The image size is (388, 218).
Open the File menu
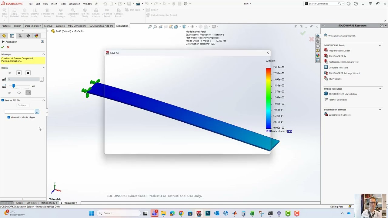(x=31, y=4)
